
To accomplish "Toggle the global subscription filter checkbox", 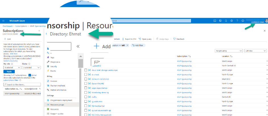I will 30,75.
